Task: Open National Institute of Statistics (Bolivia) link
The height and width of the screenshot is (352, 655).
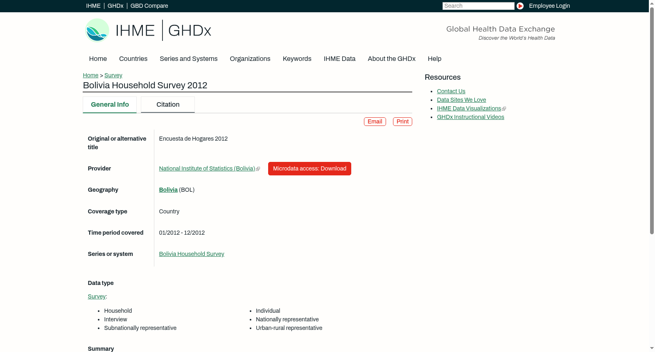Action: pyautogui.click(x=207, y=168)
